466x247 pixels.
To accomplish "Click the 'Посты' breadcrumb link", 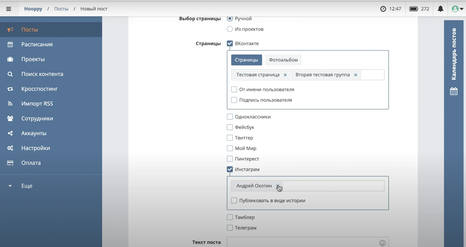I will coord(61,9).
